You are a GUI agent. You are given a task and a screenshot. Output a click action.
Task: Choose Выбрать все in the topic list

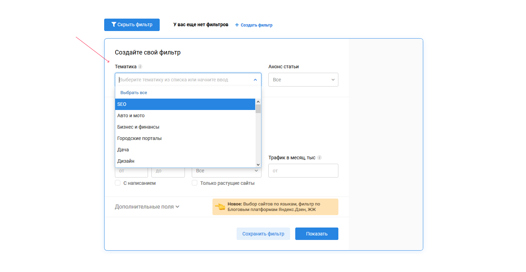(x=134, y=93)
